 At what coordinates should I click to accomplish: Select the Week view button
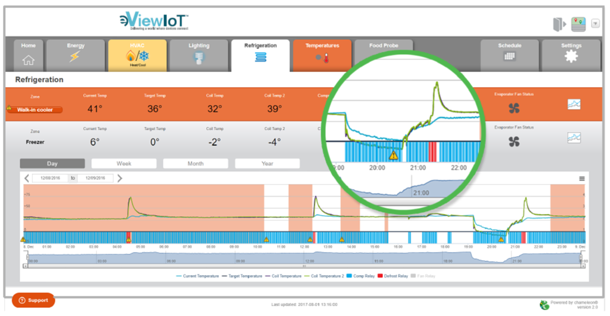tap(124, 164)
